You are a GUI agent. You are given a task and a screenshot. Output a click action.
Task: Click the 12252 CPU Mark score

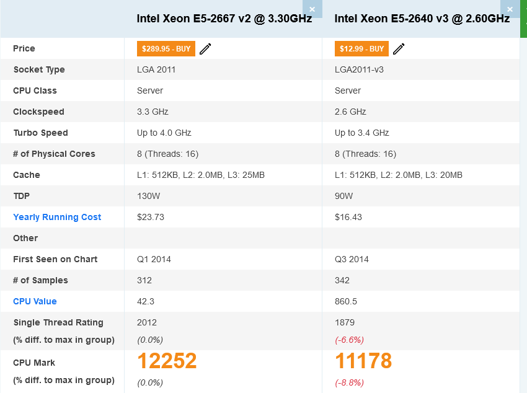coord(167,361)
